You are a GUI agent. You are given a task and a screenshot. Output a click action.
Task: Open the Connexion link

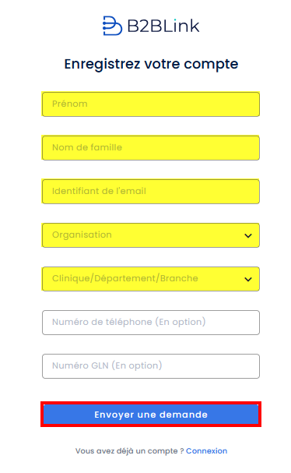click(x=207, y=451)
